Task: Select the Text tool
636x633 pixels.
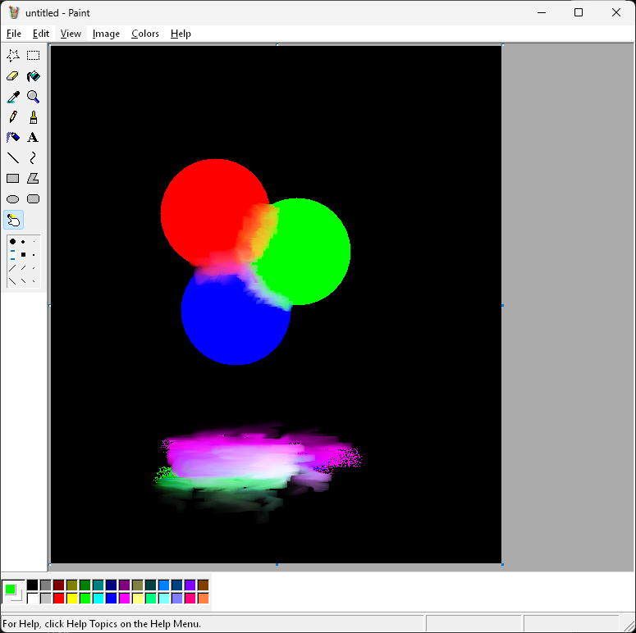Action: (x=34, y=138)
